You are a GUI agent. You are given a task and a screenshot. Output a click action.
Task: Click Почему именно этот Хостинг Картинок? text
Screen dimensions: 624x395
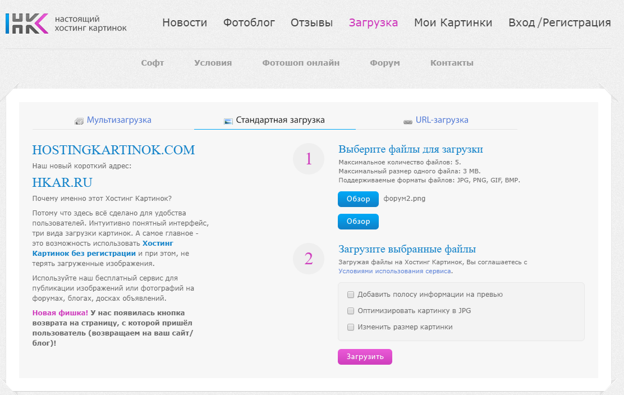tap(102, 199)
